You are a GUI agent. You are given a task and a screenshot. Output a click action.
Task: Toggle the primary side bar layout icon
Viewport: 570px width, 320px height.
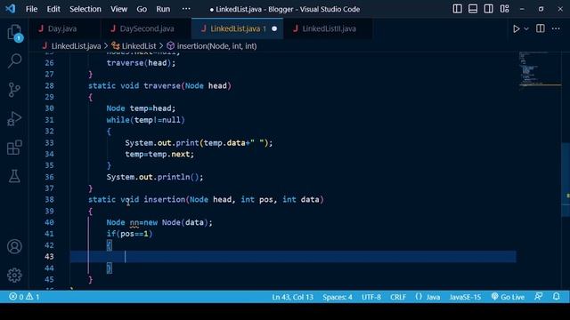click(457, 9)
